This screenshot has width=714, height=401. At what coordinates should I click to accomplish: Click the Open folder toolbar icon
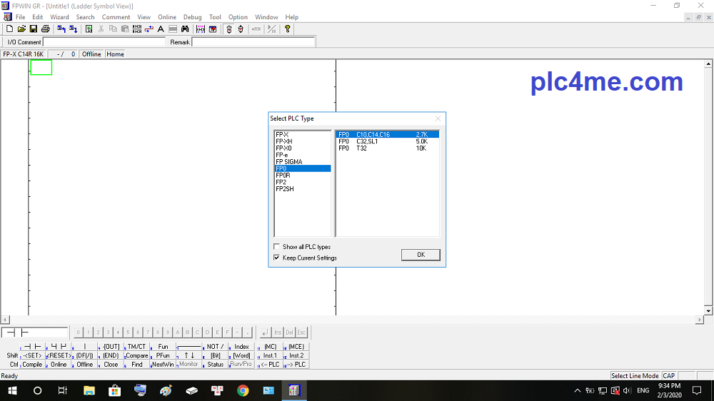click(x=21, y=29)
